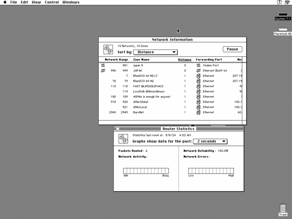
Task: Click the Zone Name column header
Action: tap(141, 59)
